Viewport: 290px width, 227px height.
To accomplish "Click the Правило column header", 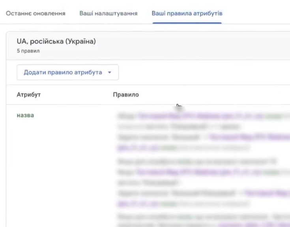I will click(125, 95).
